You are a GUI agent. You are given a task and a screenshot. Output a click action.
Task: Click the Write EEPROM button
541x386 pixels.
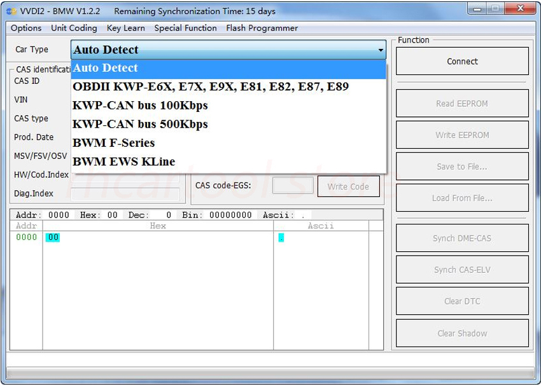click(462, 135)
